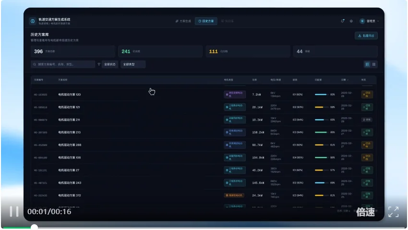This screenshot has width=408, height=230.
Task: Open the 倍速 playback speed menu
Action: (365, 212)
